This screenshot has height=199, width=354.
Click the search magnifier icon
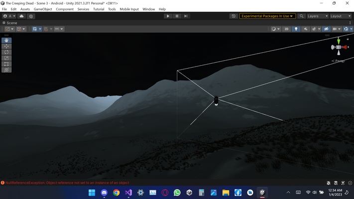pyautogui.click(x=301, y=16)
